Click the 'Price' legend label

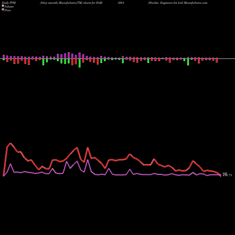click(8, 10)
